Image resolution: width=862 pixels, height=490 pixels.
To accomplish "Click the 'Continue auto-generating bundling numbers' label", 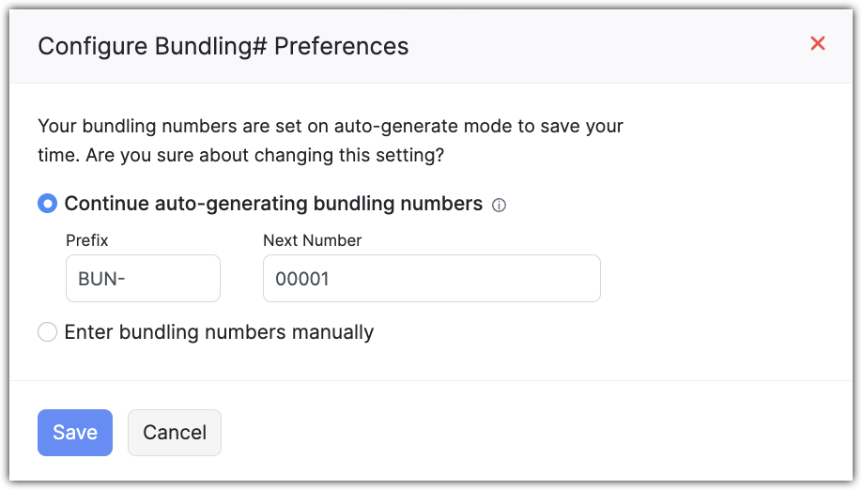I will (273, 204).
